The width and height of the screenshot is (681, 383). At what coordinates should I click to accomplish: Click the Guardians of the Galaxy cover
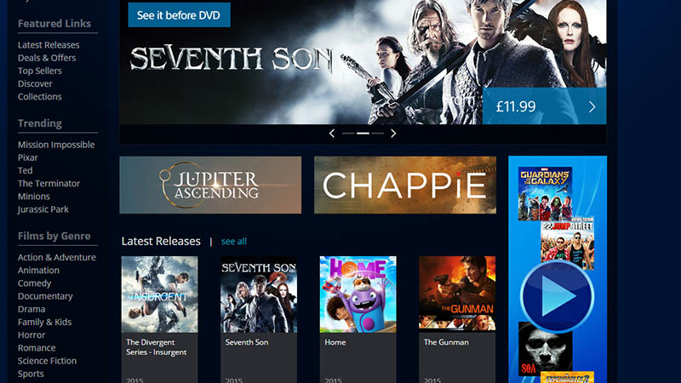(545, 194)
